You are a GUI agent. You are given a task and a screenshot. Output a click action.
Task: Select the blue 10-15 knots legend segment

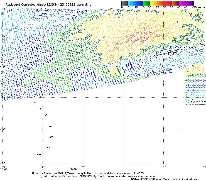(x=139, y=3)
